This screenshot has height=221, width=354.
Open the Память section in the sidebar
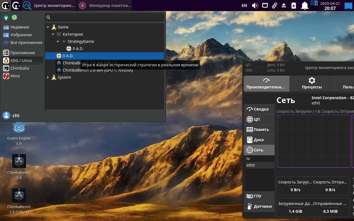pos(259,130)
